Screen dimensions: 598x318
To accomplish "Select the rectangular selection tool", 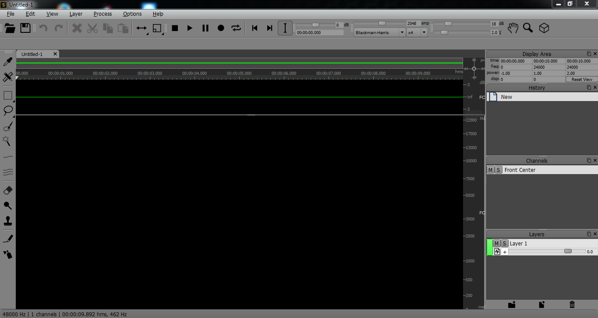I will (7, 95).
